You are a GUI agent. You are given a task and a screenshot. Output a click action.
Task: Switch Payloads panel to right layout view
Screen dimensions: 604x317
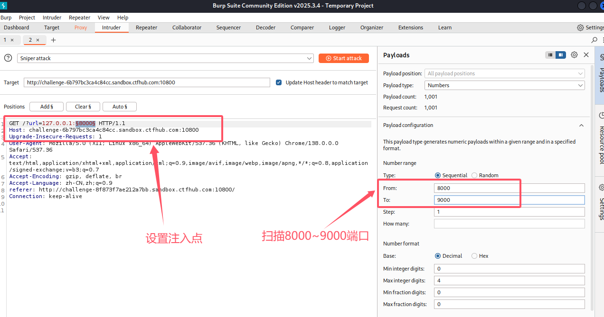(x=561, y=55)
